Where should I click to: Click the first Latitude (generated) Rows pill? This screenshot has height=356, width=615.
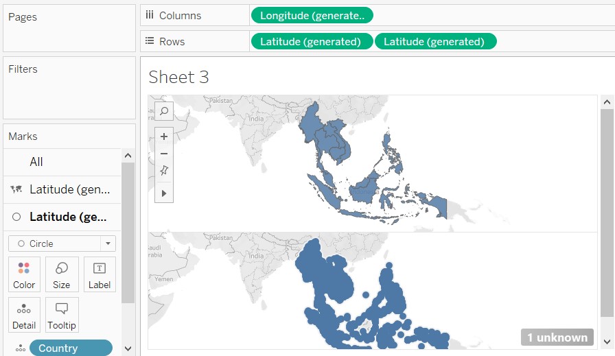click(x=312, y=42)
